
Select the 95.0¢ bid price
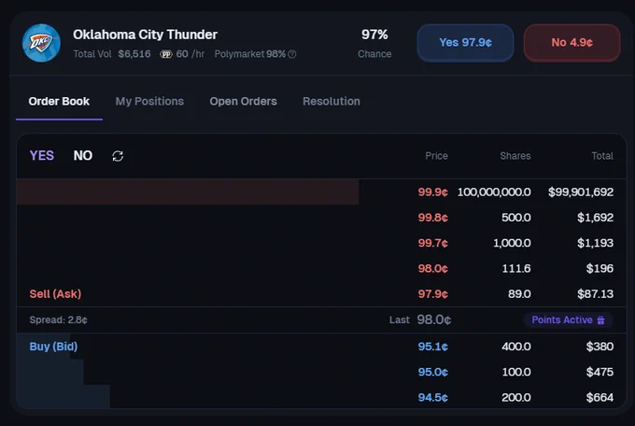(433, 372)
